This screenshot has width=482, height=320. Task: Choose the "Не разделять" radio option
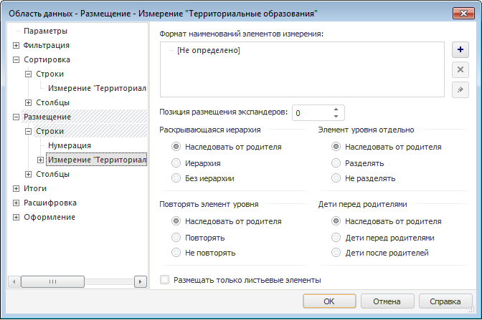point(336,178)
